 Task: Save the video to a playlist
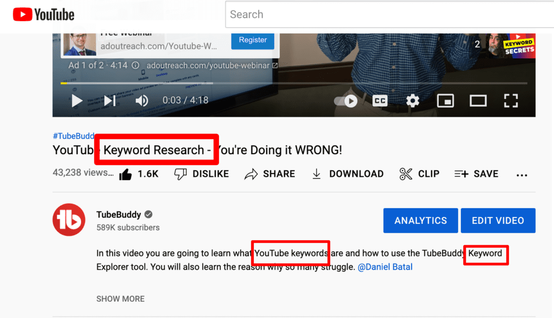(x=461, y=174)
